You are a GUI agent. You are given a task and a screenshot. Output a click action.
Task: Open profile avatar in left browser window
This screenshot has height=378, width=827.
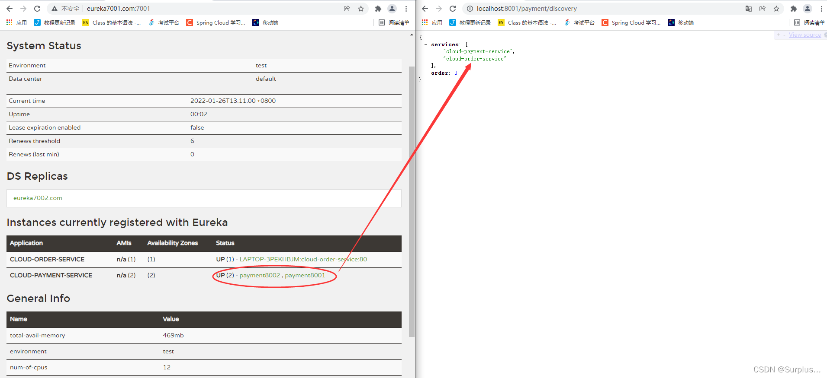[x=392, y=9]
